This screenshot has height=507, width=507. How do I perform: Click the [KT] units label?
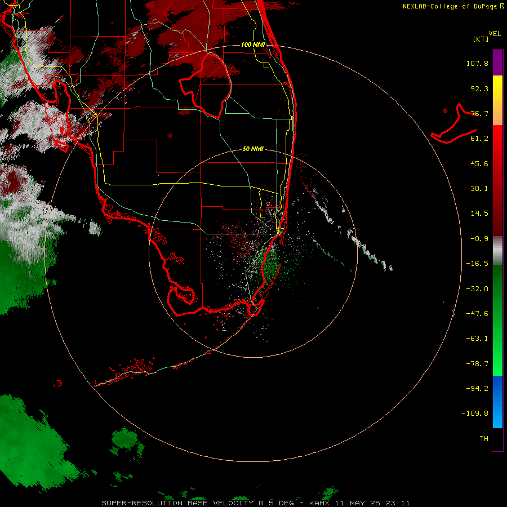pos(481,39)
